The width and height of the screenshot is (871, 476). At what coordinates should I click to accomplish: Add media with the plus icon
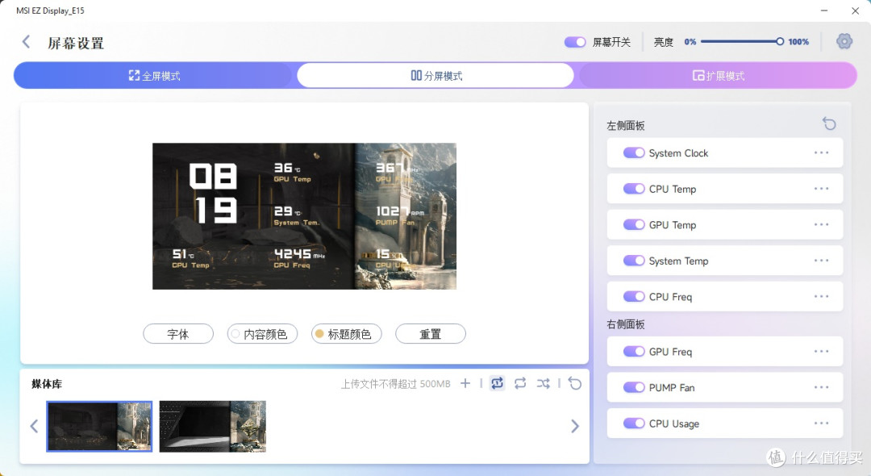coord(465,383)
